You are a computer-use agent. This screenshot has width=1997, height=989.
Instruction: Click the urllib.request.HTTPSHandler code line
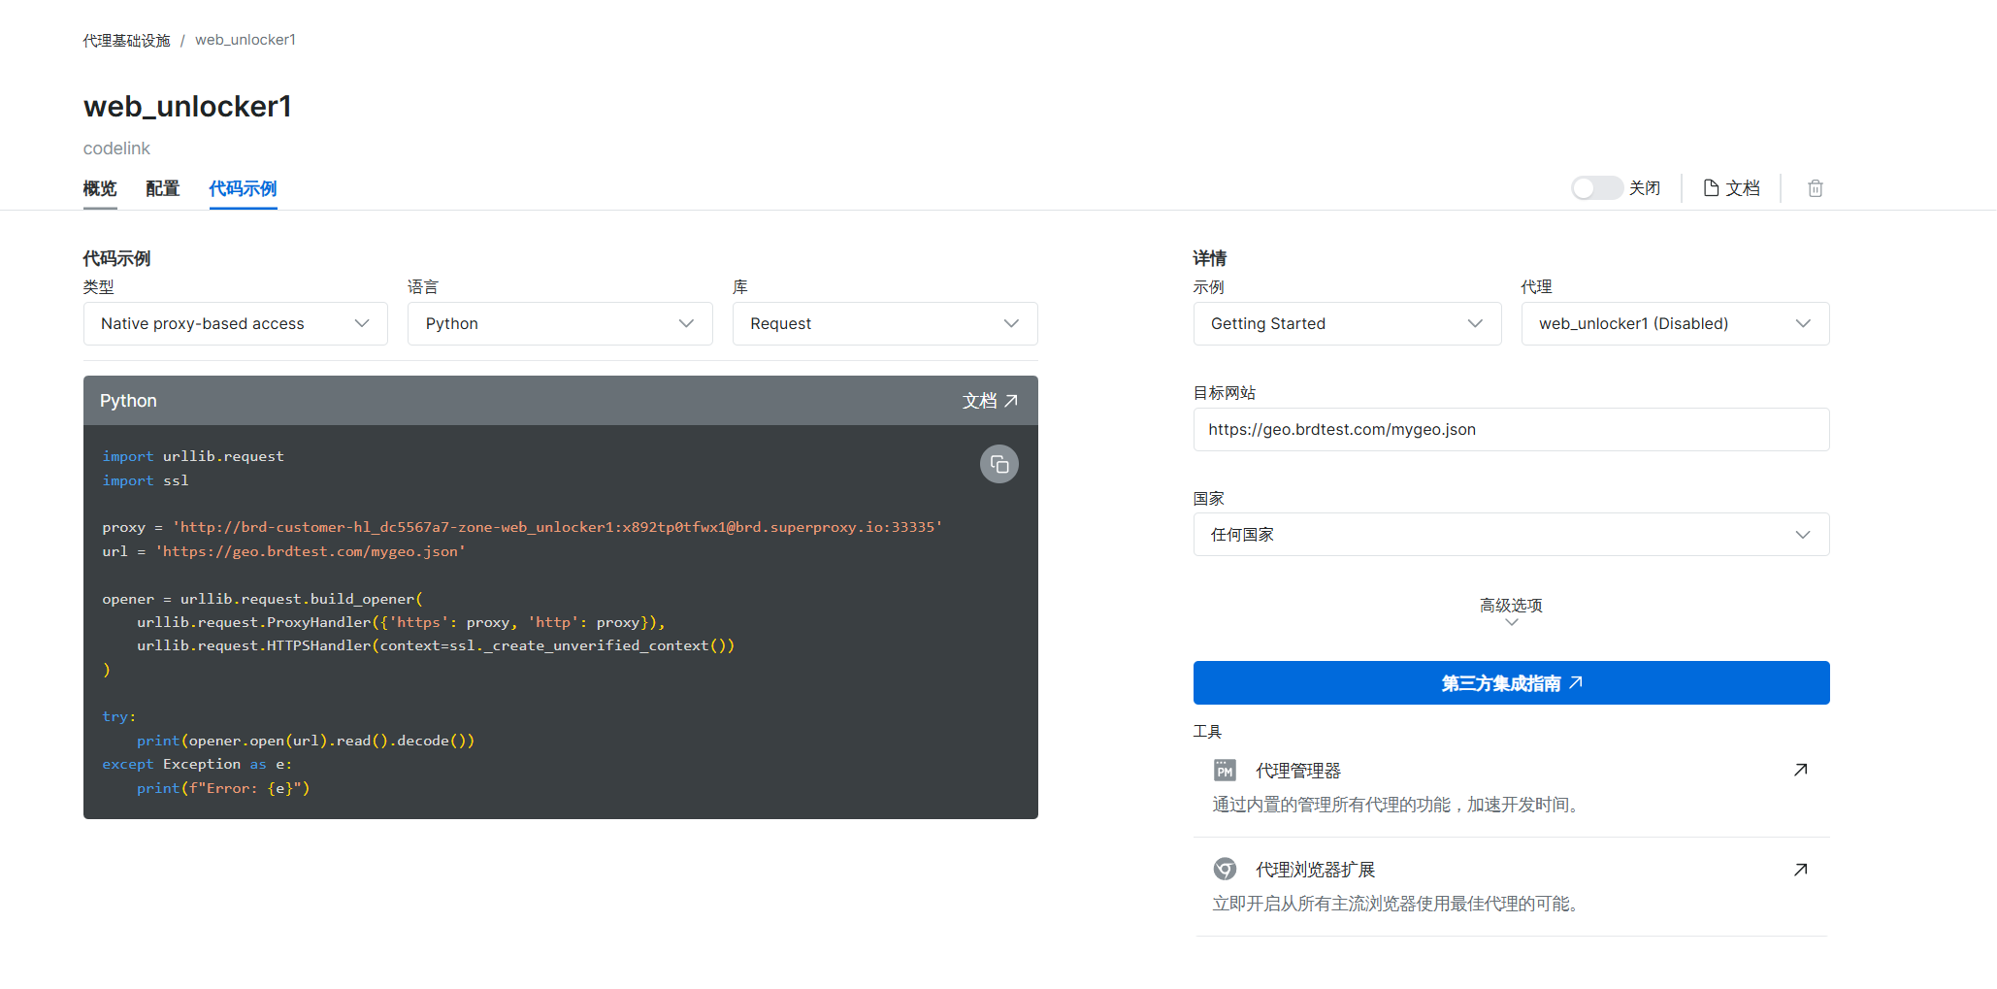(x=436, y=645)
